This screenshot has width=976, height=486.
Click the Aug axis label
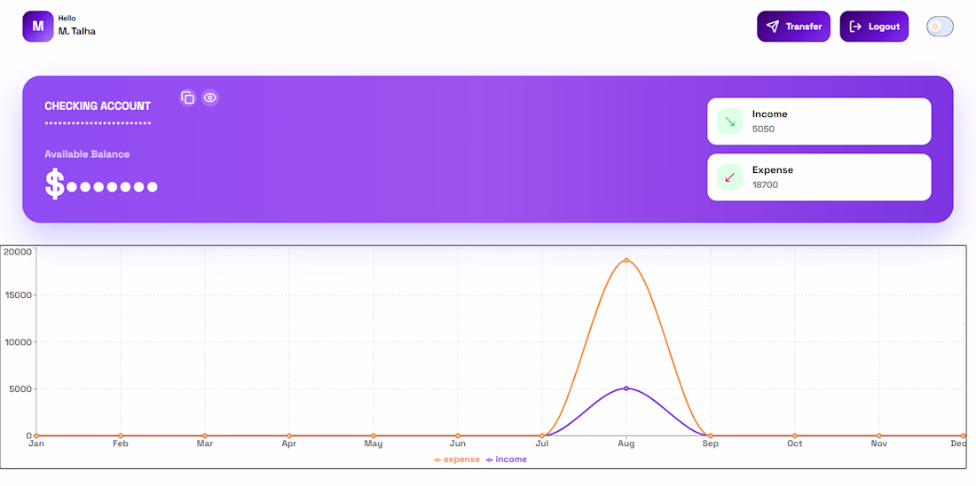(x=626, y=443)
